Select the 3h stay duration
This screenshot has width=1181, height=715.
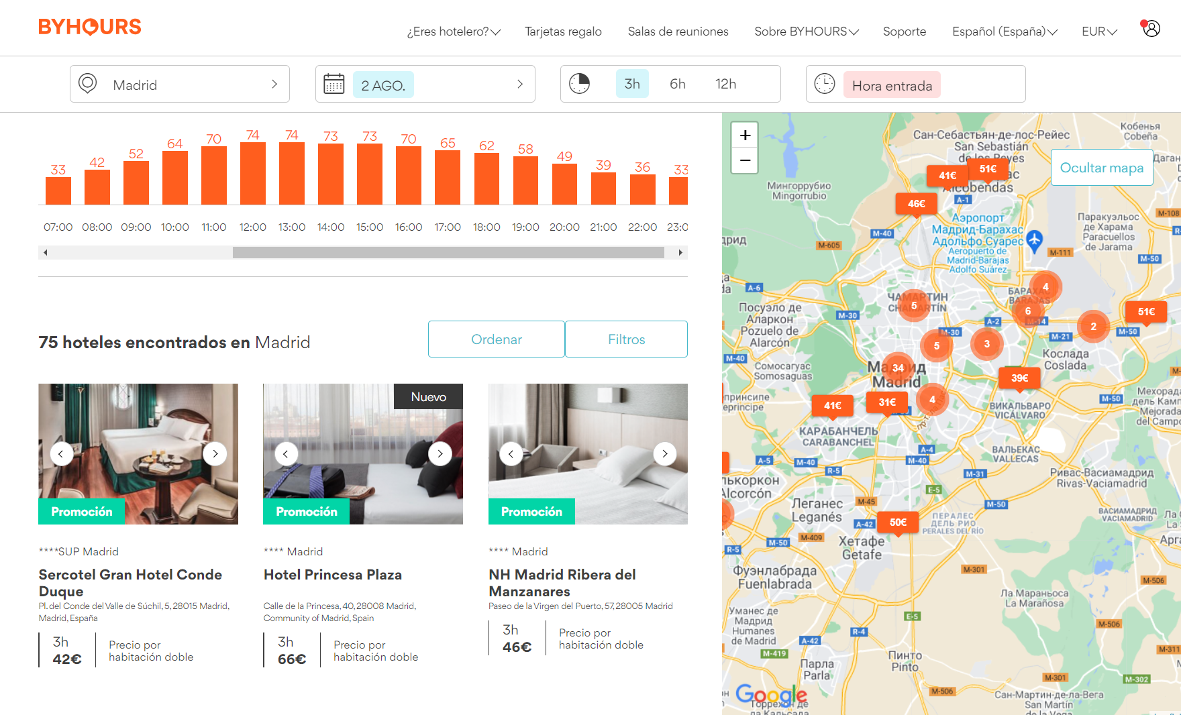click(632, 84)
